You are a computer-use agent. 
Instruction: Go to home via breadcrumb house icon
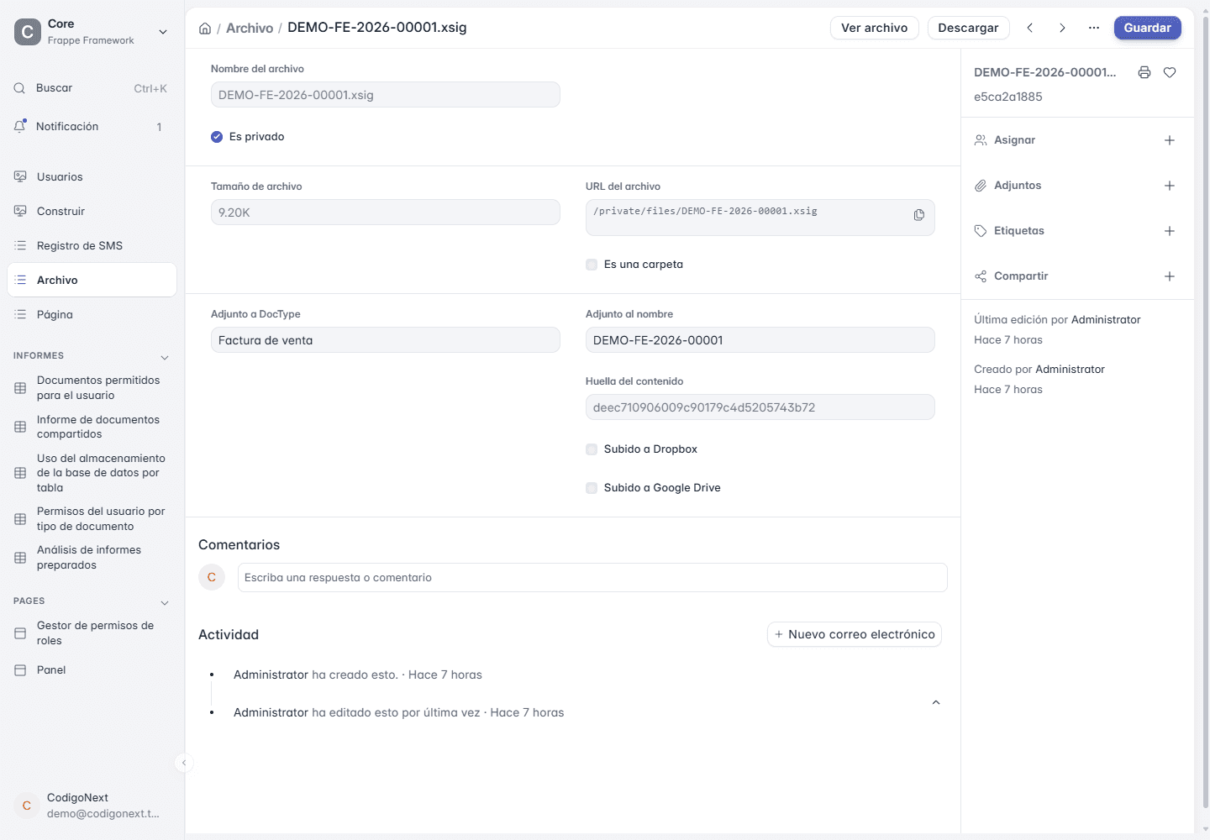pos(205,29)
